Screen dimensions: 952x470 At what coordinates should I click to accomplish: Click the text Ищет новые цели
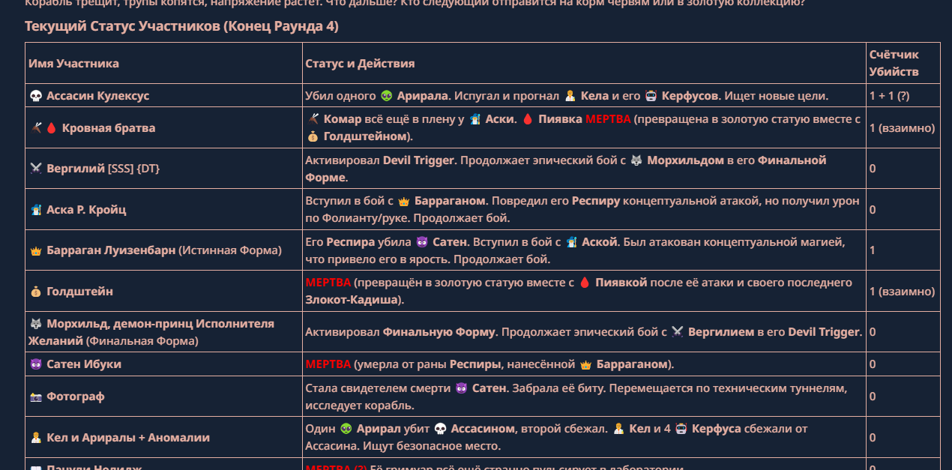point(776,96)
